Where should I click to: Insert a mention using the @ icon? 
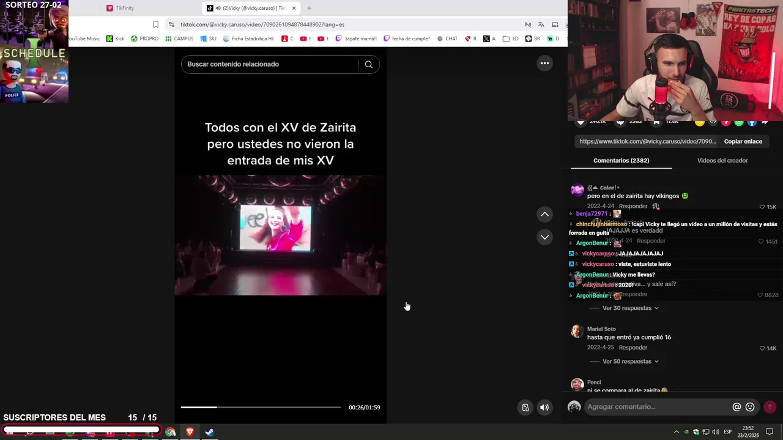coord(737,407)
